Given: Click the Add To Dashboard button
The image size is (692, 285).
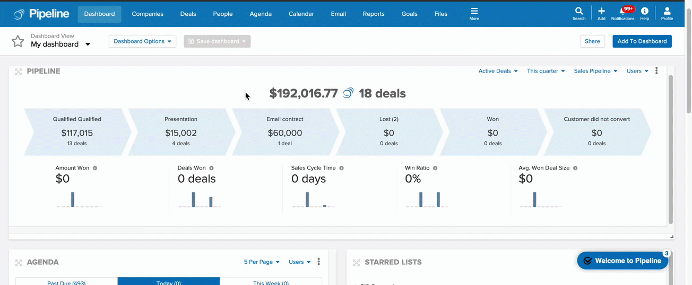Looking at the screenshot, I should pos(642,41).
